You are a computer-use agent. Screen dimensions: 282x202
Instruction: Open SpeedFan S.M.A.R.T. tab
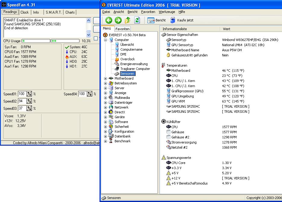point(54,12)
